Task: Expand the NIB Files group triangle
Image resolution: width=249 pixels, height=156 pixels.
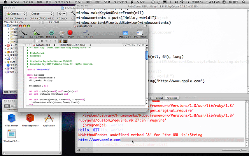Action: coord(5,72)
